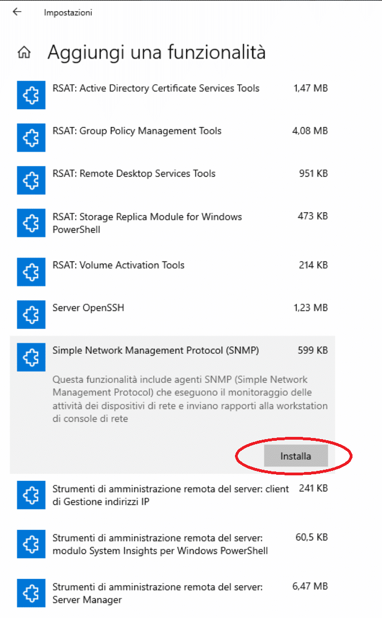
Task: Click the Server OpenSSH puzzle icon
Action: [31, 314]
